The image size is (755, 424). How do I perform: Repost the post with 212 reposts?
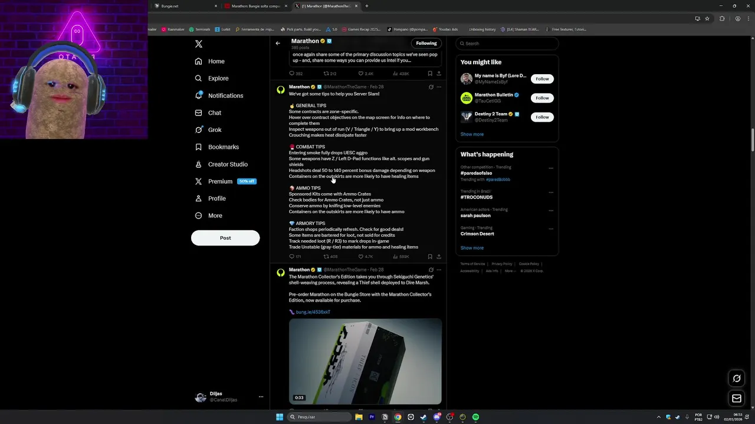tap(330, 74)
